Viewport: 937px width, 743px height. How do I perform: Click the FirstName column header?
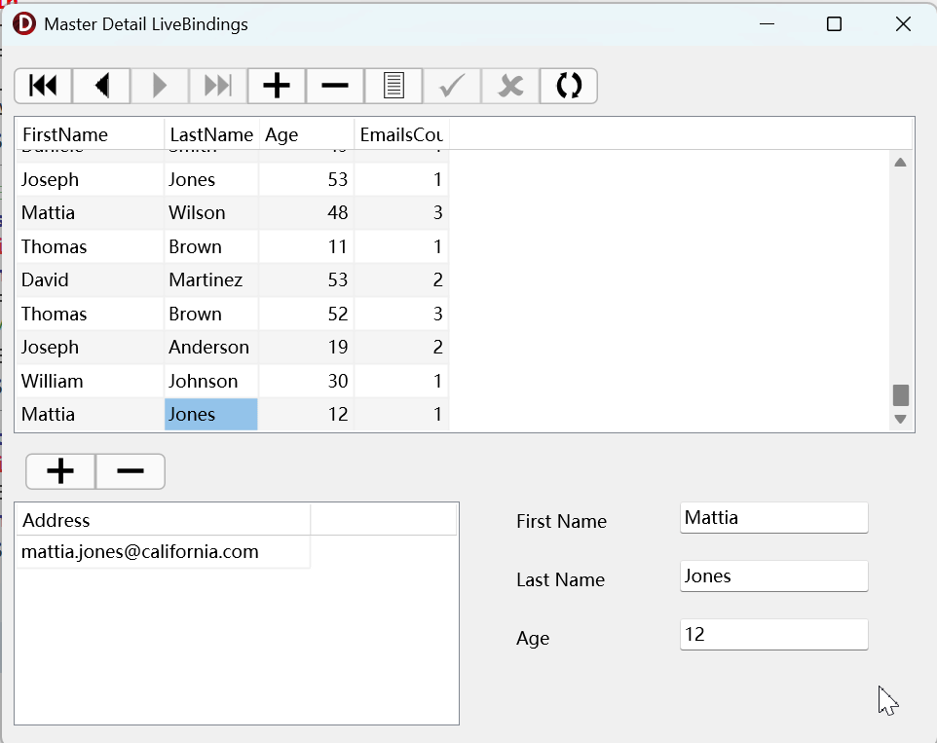click(x=90, y=134)
